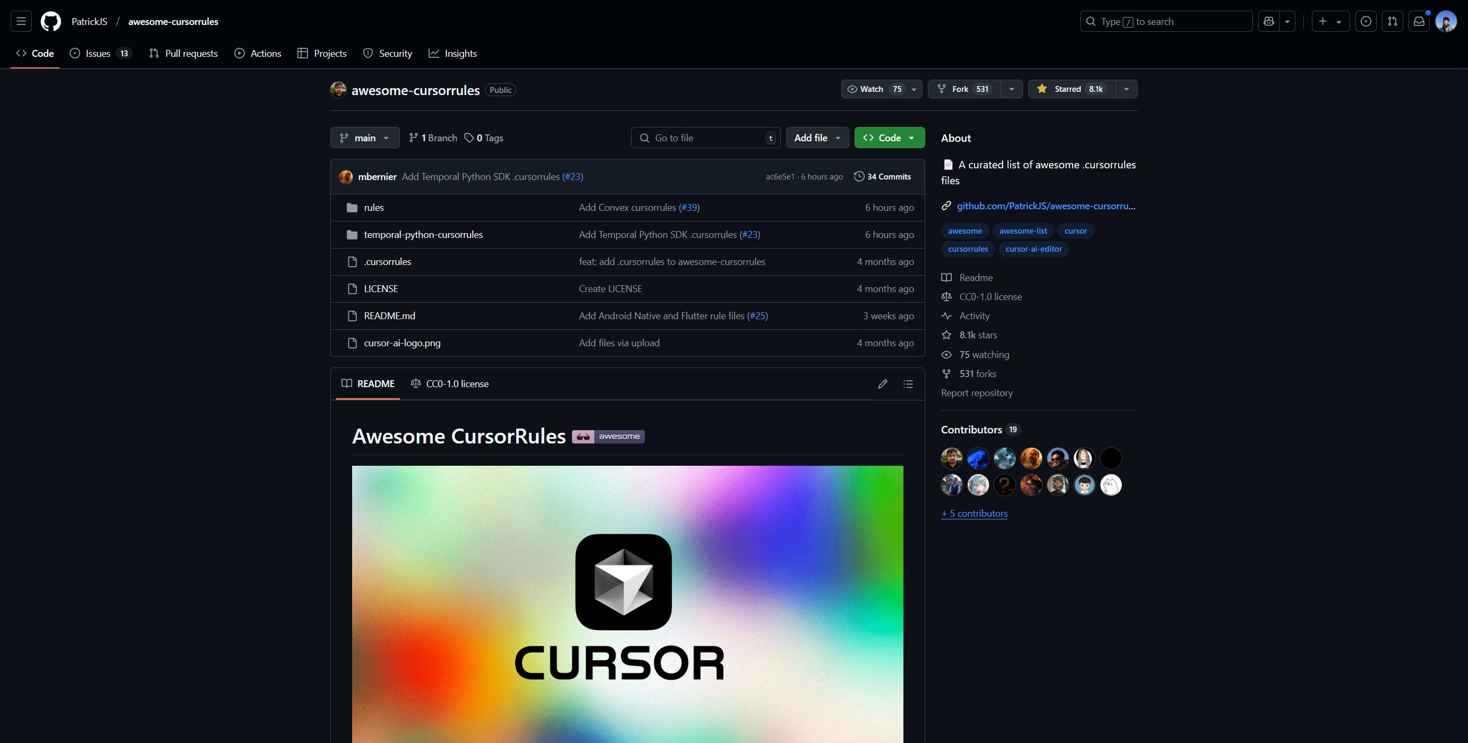Open README.md file
1468x743 pixels.
389,315
